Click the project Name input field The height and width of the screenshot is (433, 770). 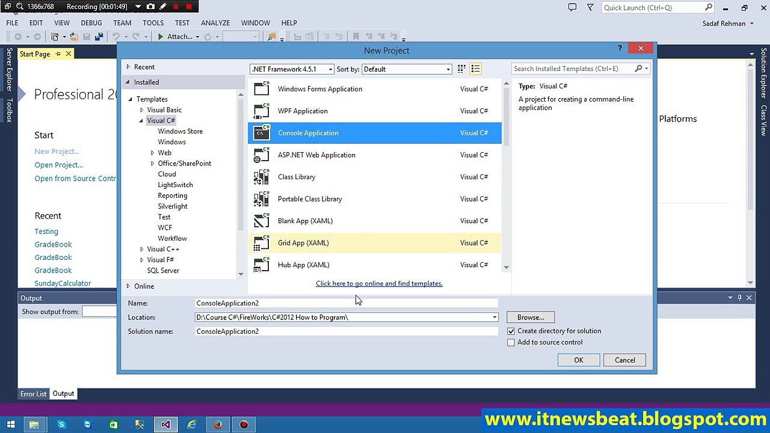pos(346,303)
